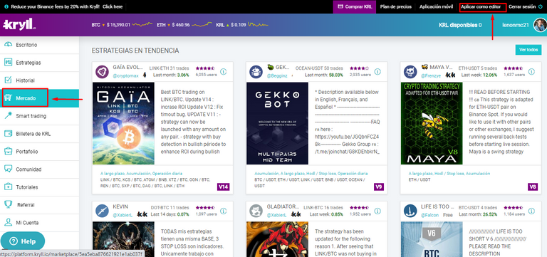Click the Referral trophy icon

pyautogui.click(x=8, y=205)
